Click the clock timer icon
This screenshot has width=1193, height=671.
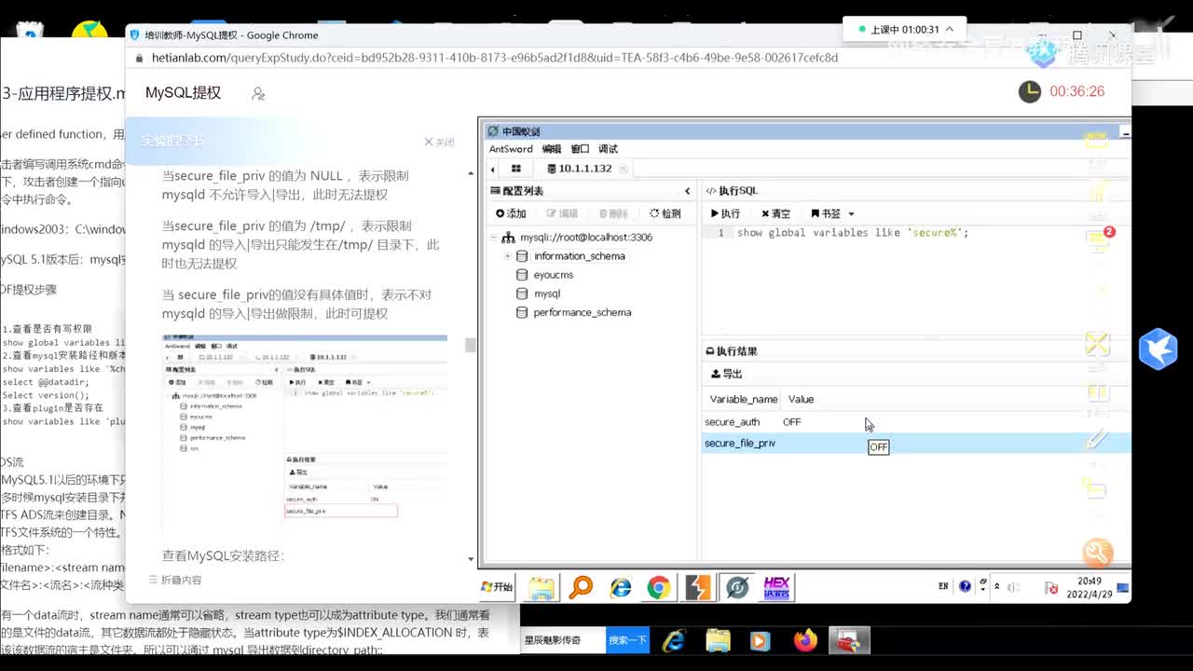pos(1030,91)
